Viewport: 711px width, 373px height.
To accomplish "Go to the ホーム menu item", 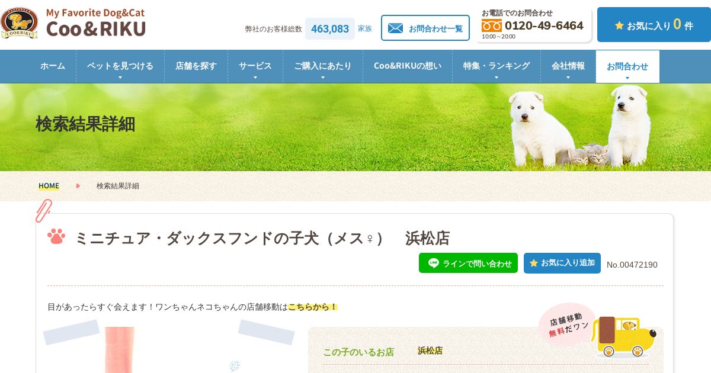I will point(53,66).
